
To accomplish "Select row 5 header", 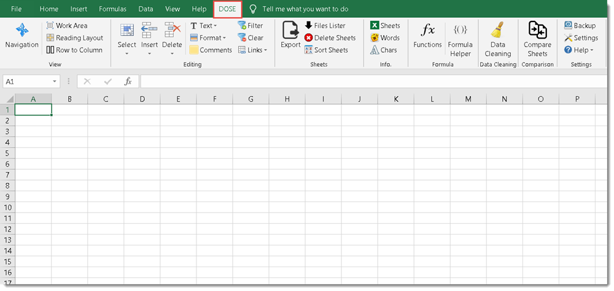I will [x=9, y=153].
